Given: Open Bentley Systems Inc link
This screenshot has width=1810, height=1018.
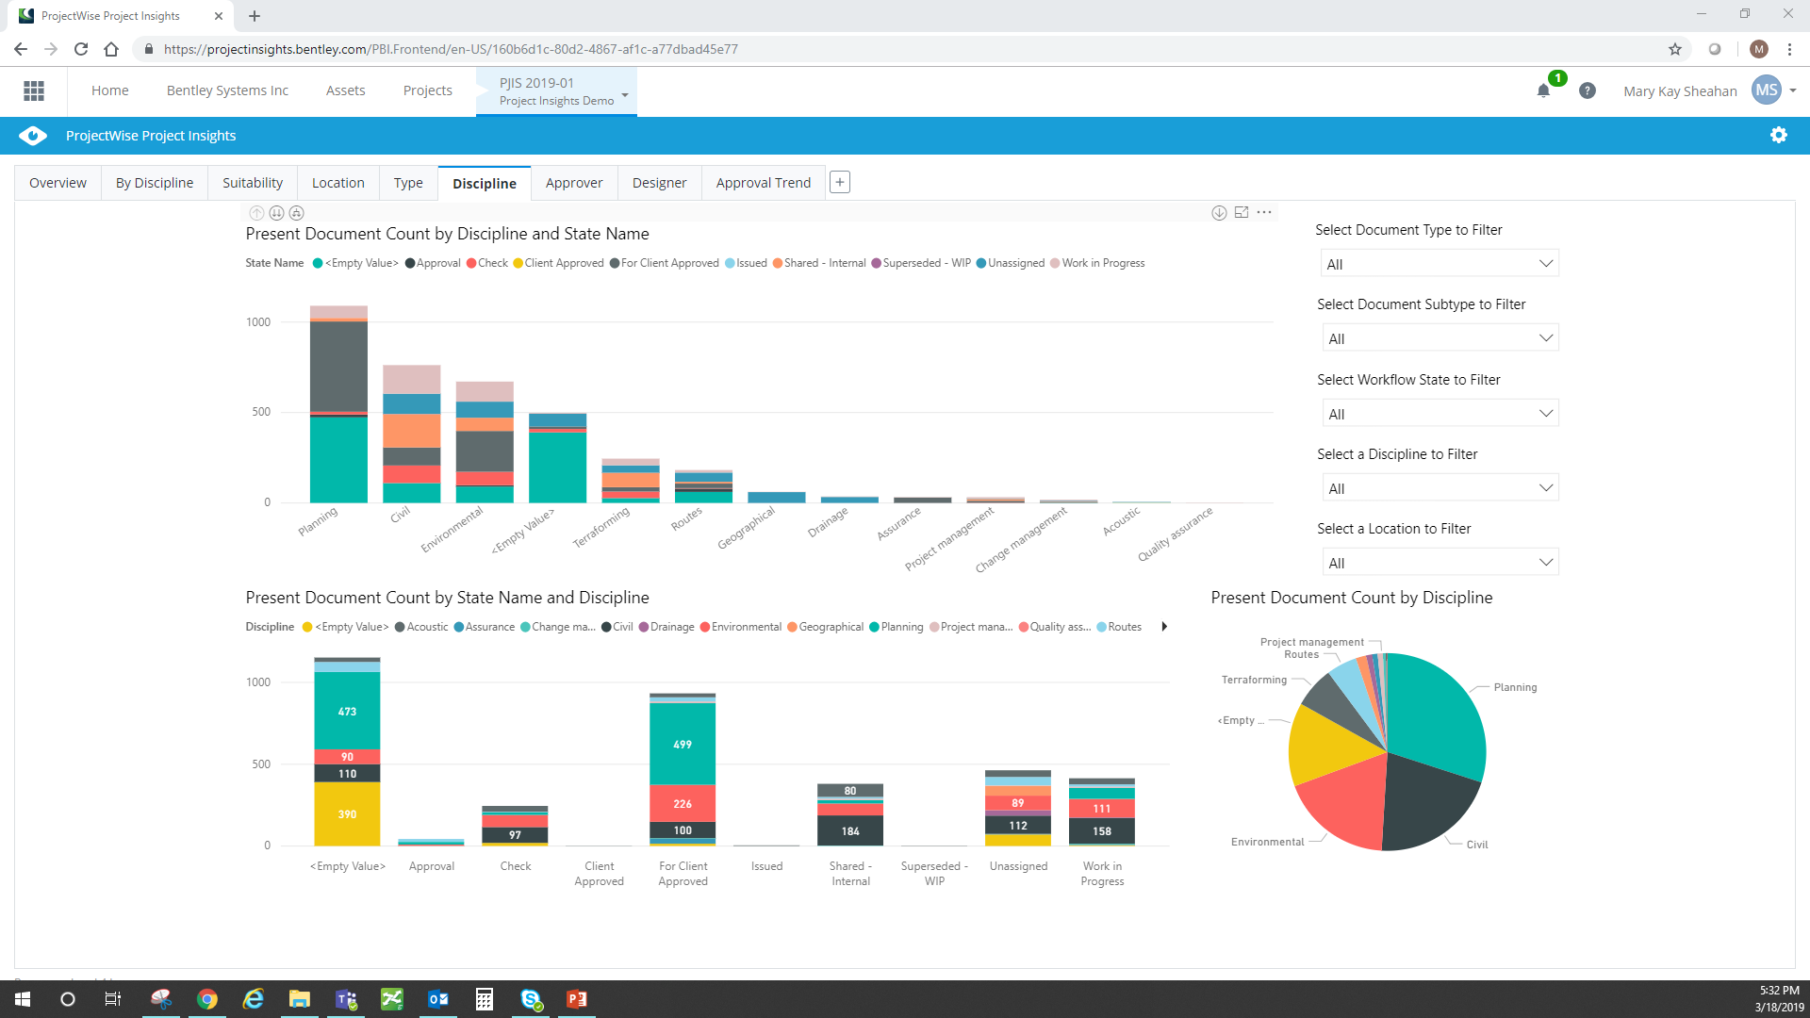Looking at the screenshot, I should (227, 90).
